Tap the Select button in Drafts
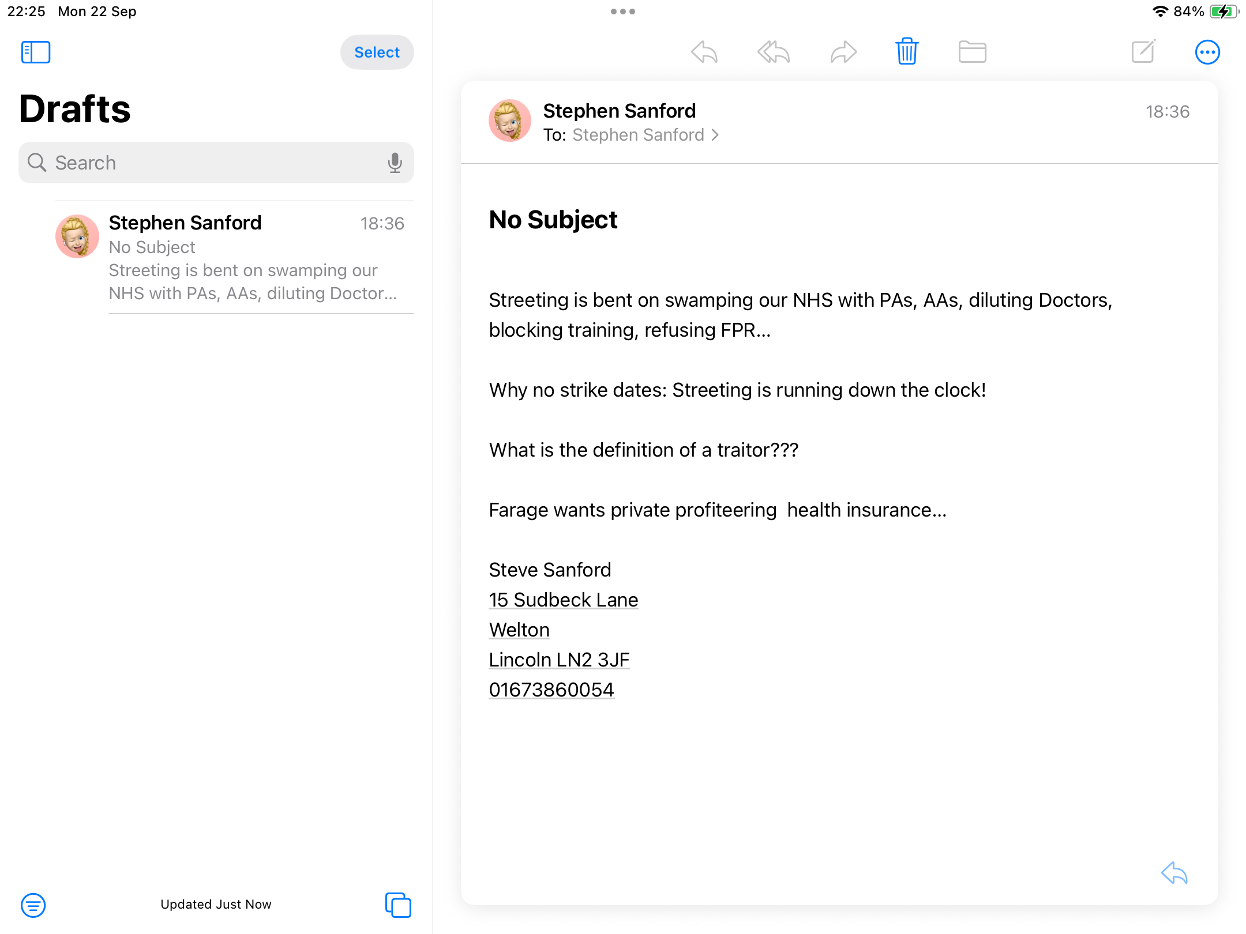 tap(377, 52)
